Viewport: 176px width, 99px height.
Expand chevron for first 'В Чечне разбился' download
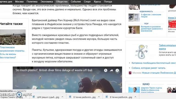tap(99, 97)
